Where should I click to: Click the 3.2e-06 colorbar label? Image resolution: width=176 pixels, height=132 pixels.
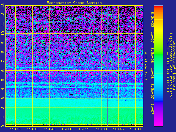pyautogui.click(x=152, y=55)
